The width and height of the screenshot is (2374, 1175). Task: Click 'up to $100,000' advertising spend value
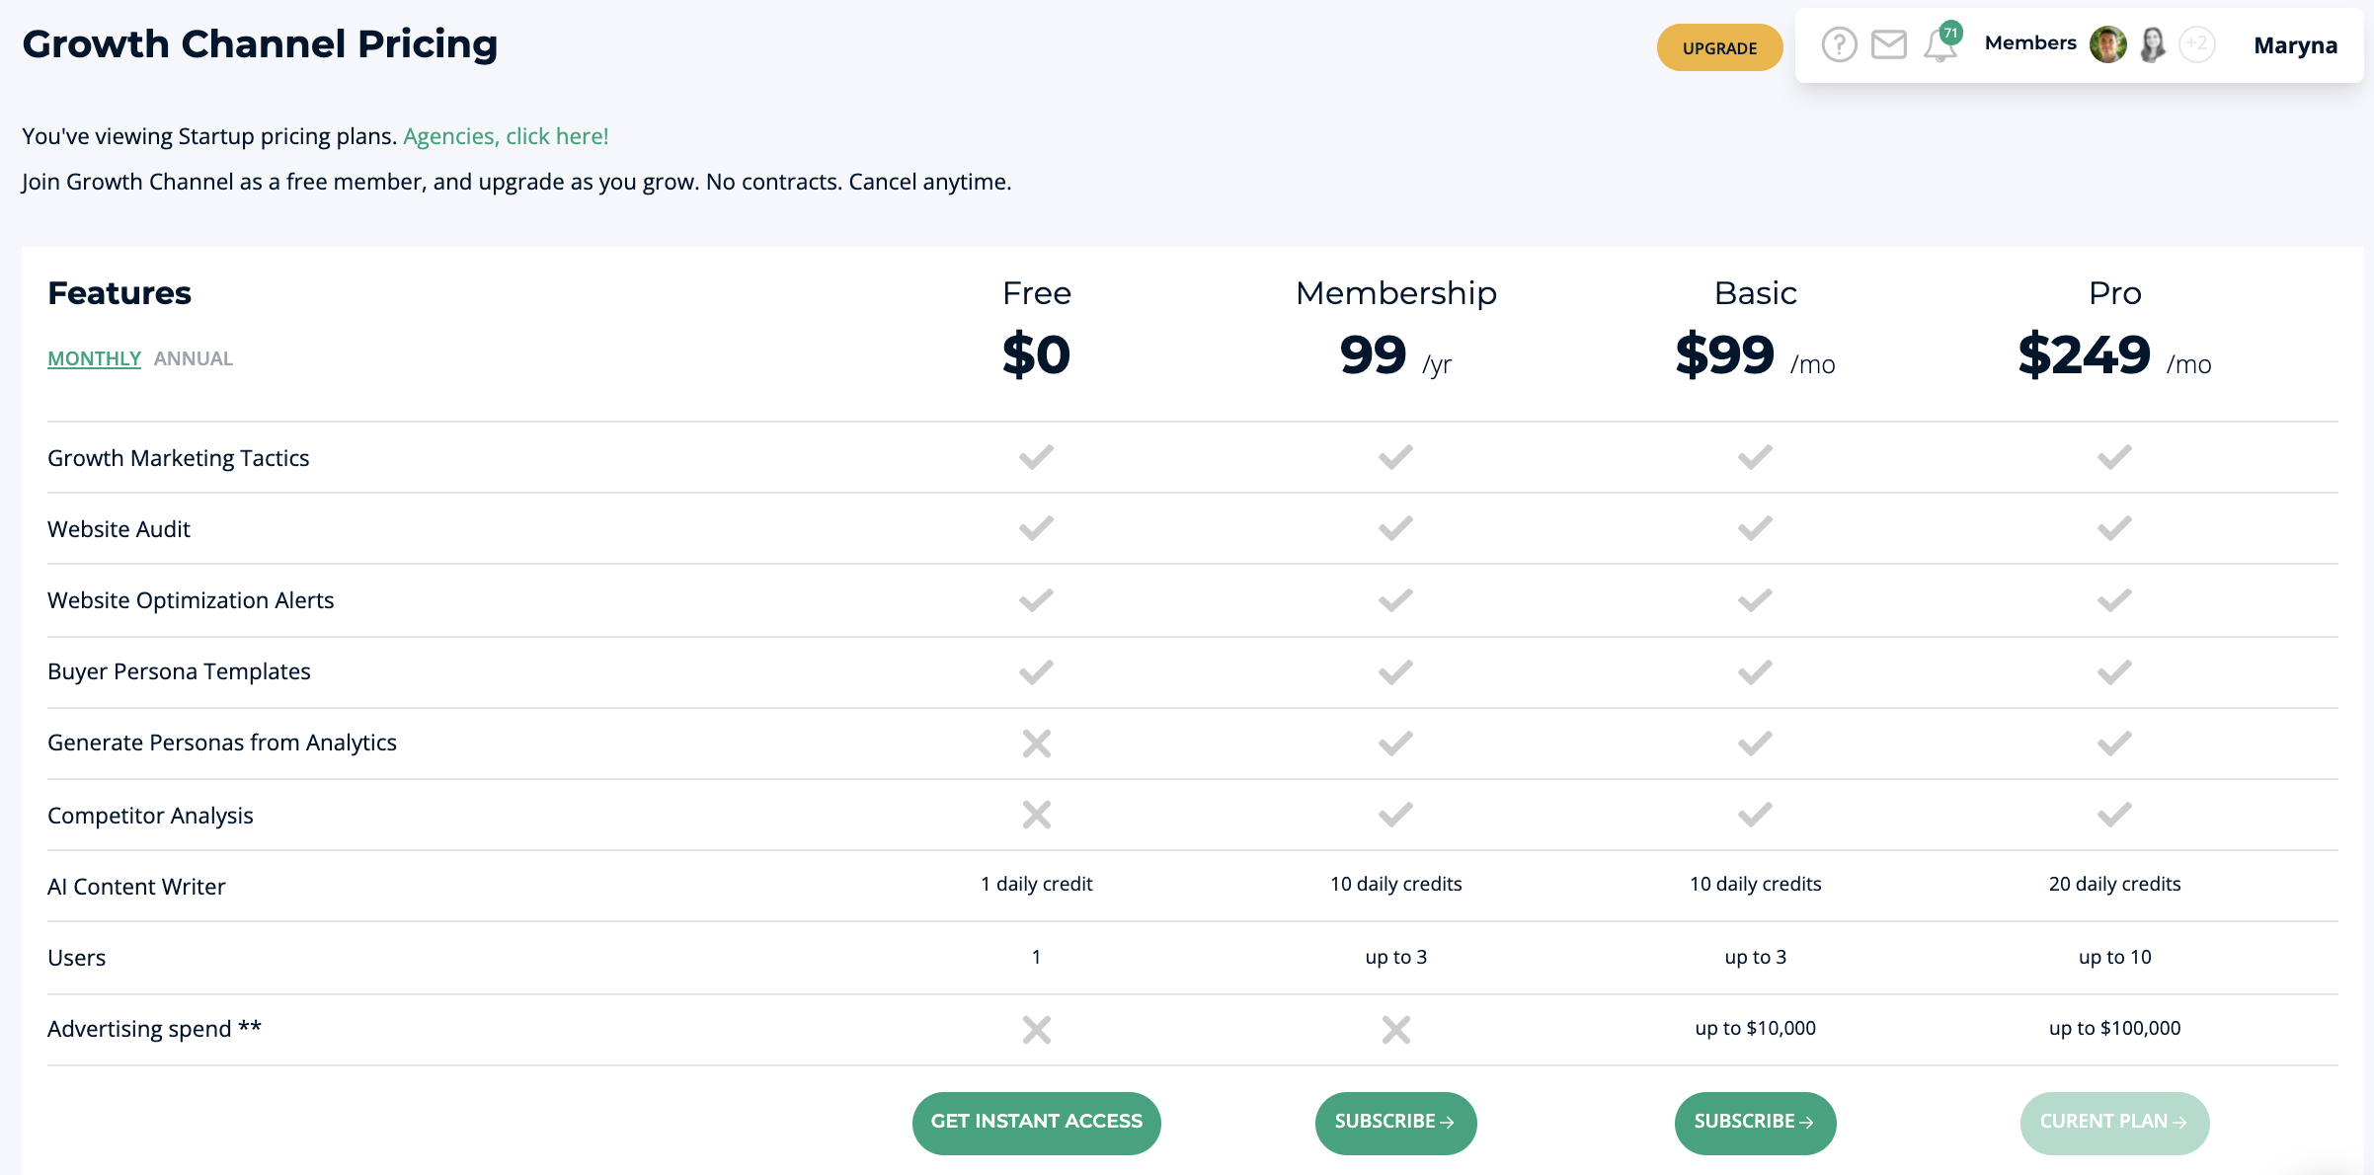tap(2114, 1028)
